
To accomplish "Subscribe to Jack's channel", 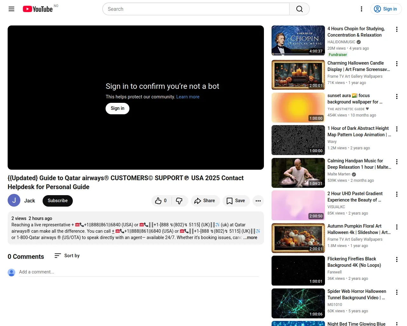I will point(58,201).
